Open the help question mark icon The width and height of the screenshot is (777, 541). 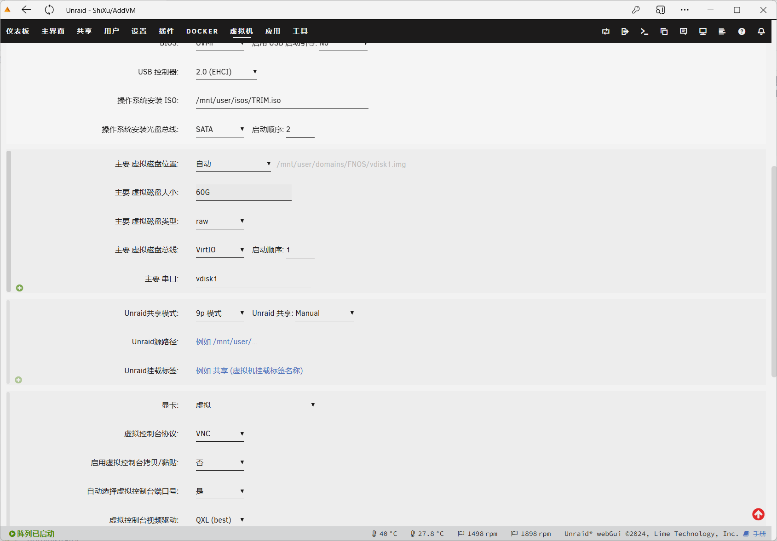(742, 31)
